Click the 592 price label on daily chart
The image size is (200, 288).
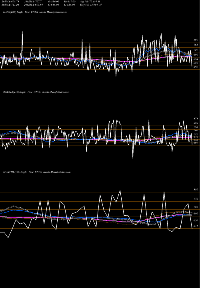196,67
